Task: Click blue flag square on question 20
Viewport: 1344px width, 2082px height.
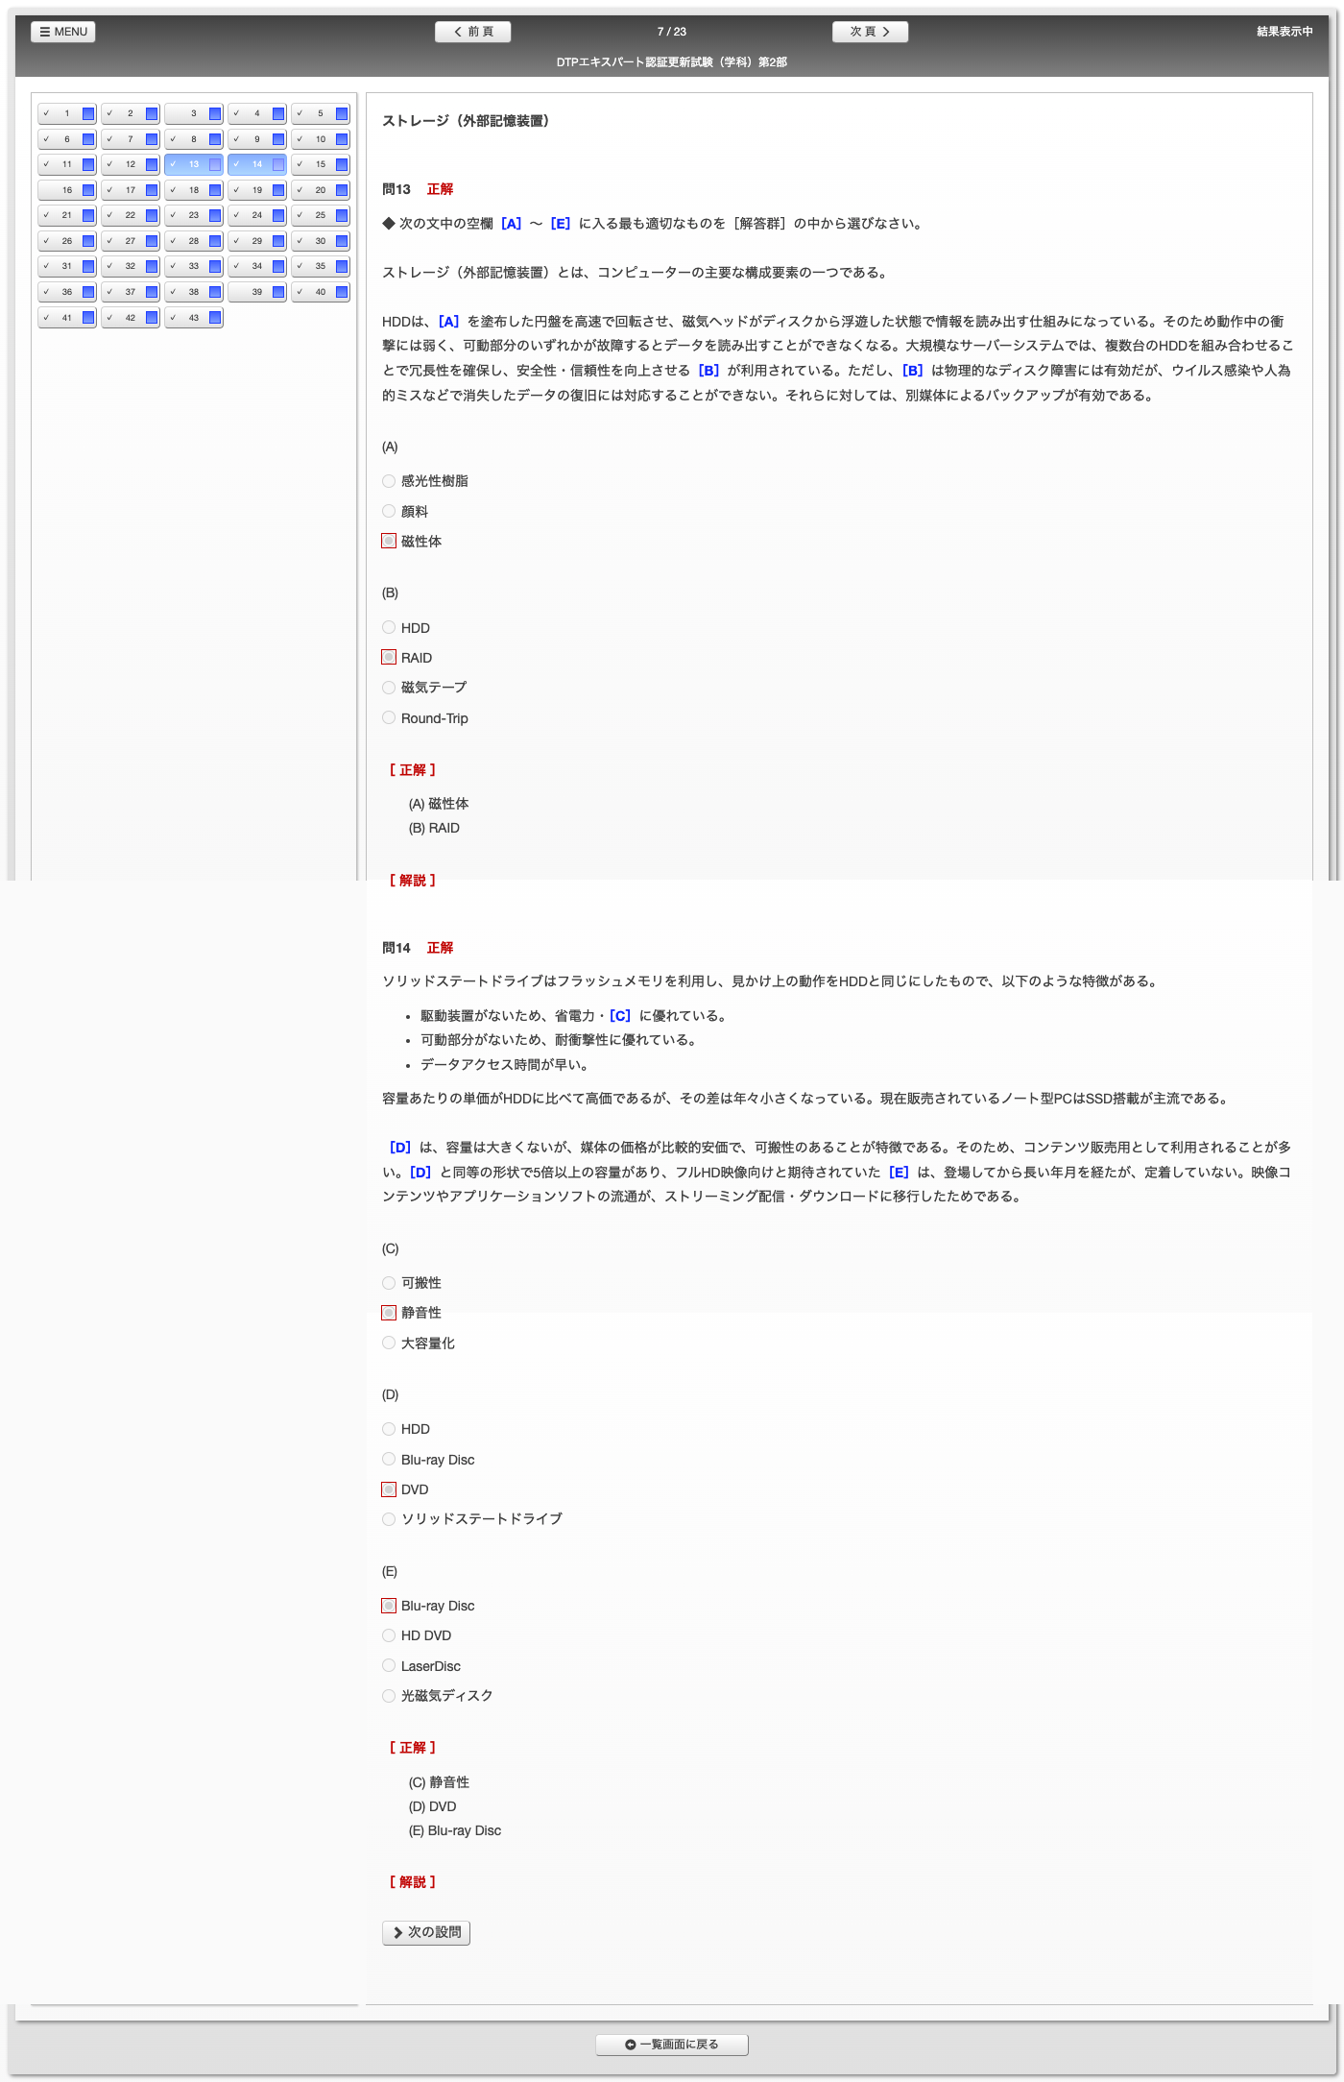Action: (x=342, y=190)
